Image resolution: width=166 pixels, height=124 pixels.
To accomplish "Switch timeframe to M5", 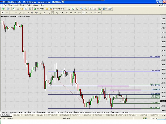I will pyautogui.click(x=71, y=13).
